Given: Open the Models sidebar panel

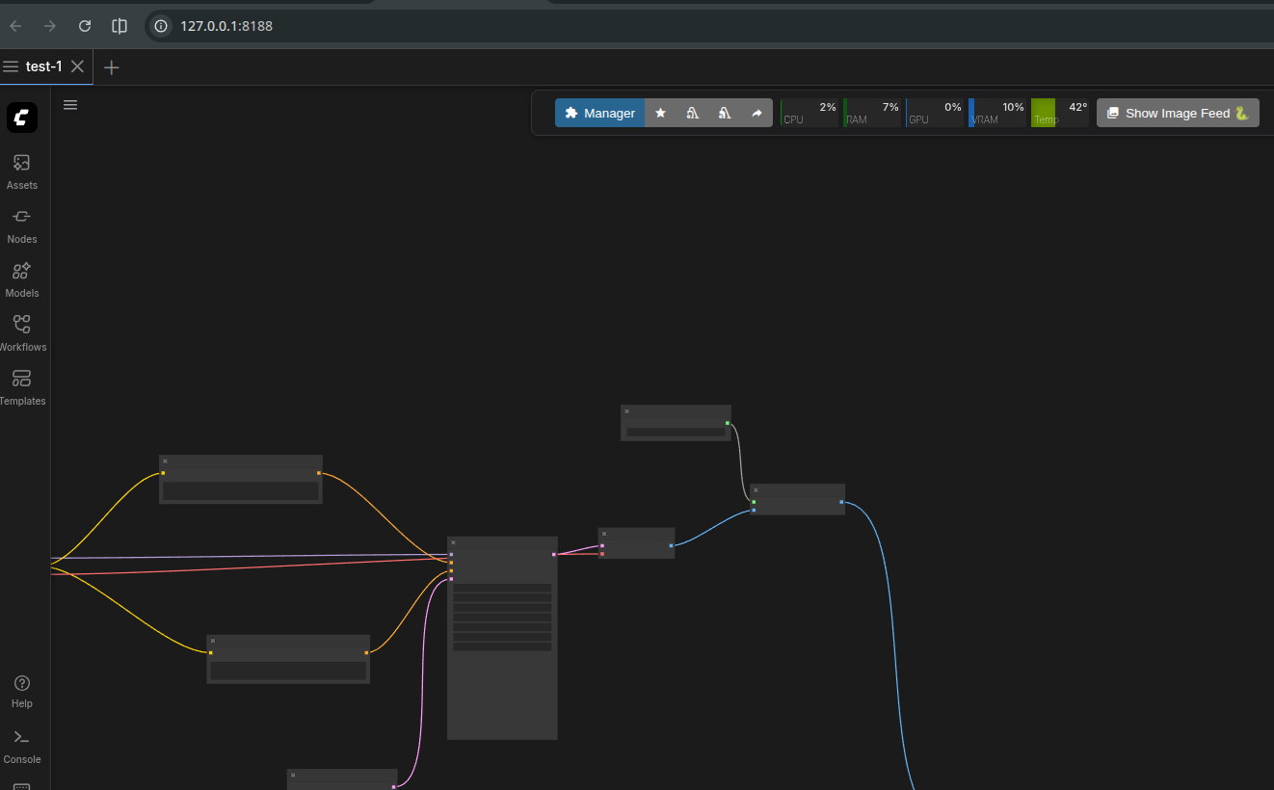Looking at the screenshot, I should coord(21,279).
